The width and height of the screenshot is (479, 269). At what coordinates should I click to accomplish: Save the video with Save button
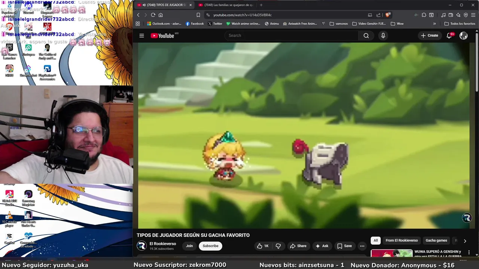pos(344,246)
